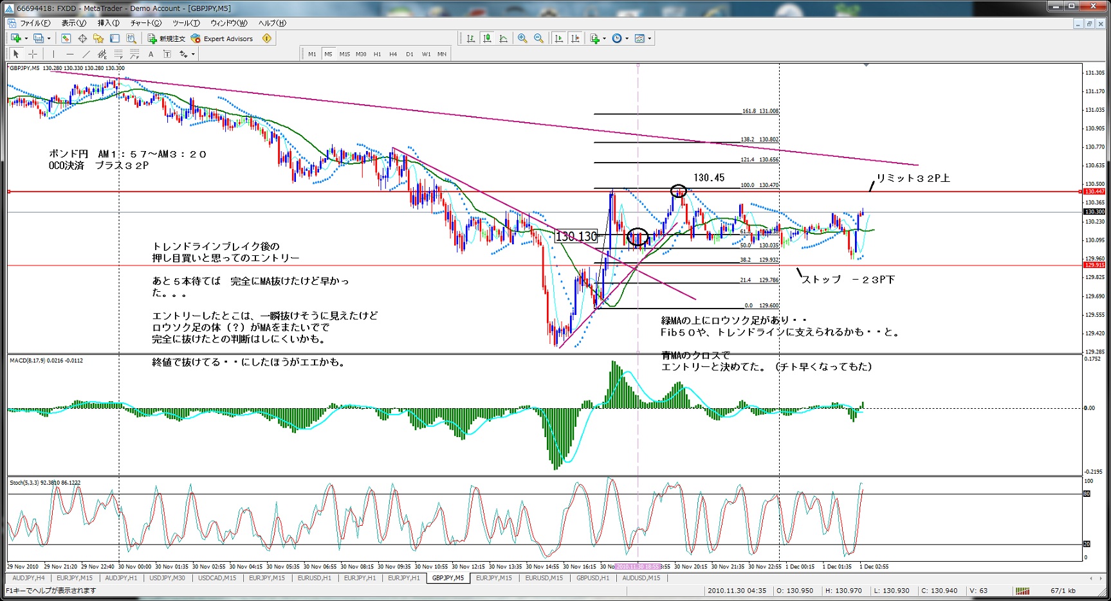1111x601 pixels.
Task: Show the Terminal panel
Action: pos(115,39)
